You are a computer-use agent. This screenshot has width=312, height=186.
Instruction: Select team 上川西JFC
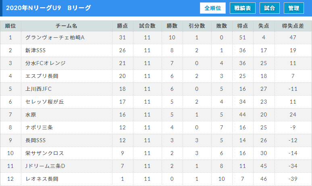[38, 89]
